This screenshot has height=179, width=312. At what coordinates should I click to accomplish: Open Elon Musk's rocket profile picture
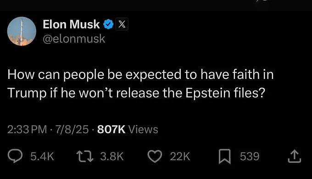(x=22, y=31)
